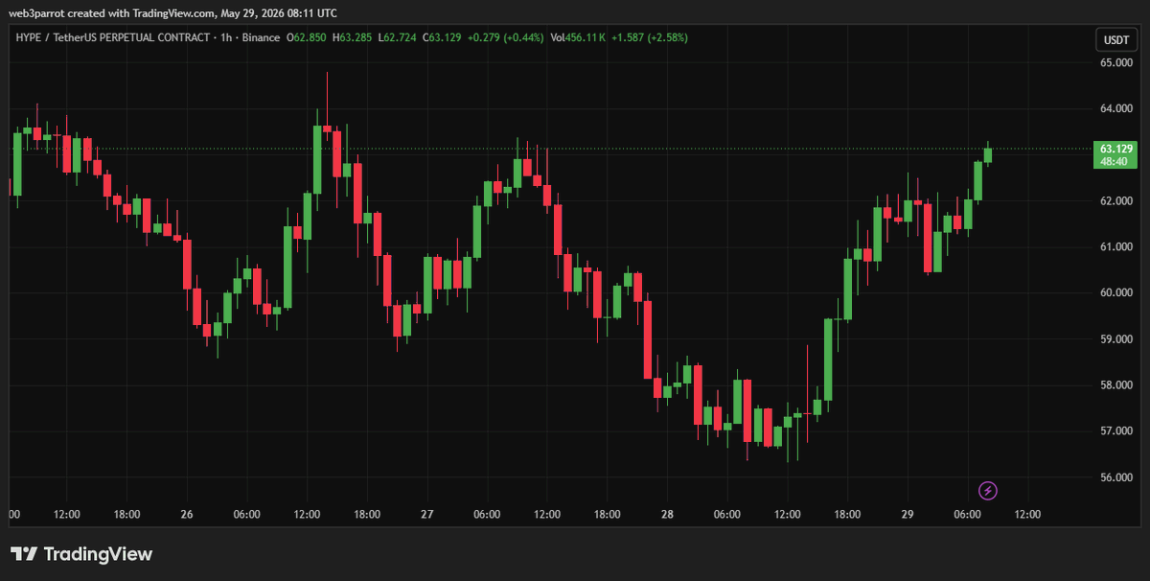This screenshot has height=581, width=1150.
Task: Click the close value C63.129
Action: (441, 37)
